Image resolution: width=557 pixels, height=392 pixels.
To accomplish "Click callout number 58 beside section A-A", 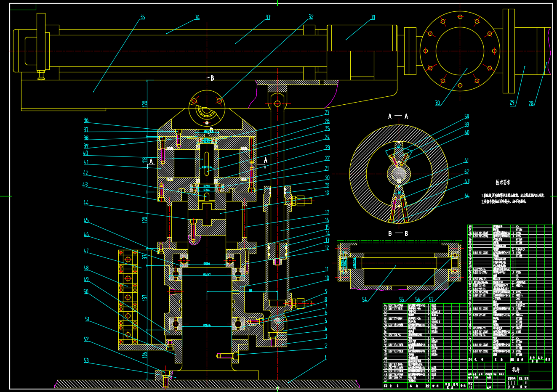I will [466, 117].
